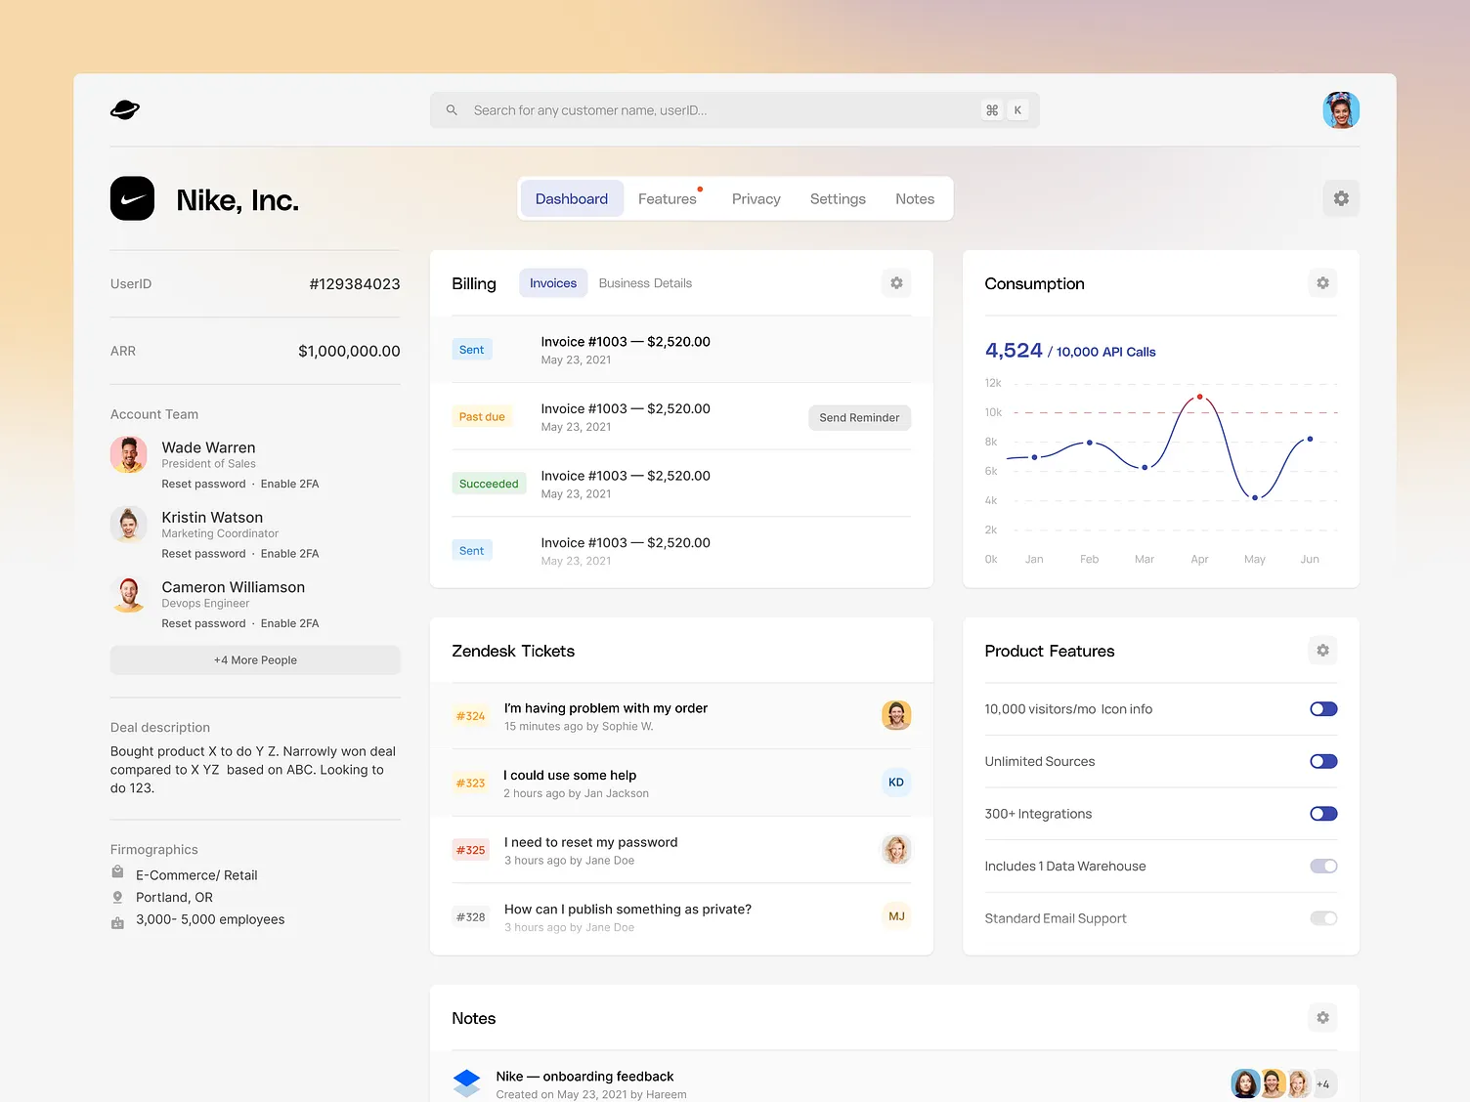Viewport: 1470px width, 1102px height.
Task: Click the K shortcut key badge
Action: click(1017, 110)
